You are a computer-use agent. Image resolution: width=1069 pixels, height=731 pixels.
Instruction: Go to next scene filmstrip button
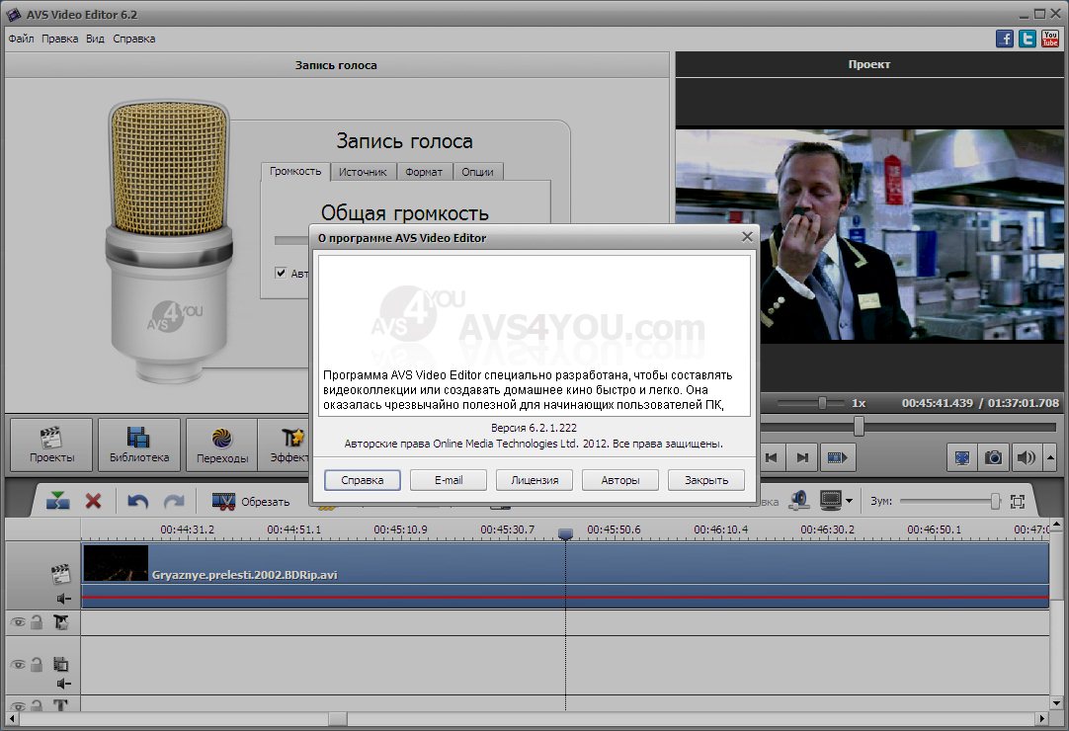[837, 457]
